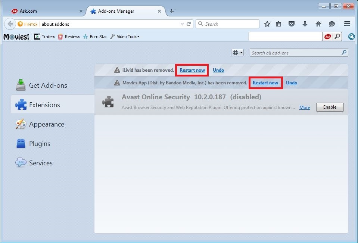Open the address bar history dropdown
This screenshot has height=243, width=358.
click(182, 24)
